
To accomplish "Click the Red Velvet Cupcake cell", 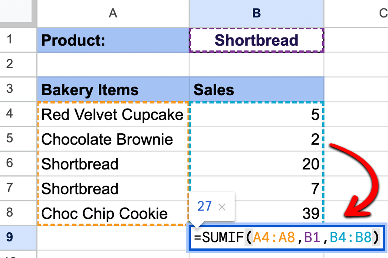I will coord(112,114).
